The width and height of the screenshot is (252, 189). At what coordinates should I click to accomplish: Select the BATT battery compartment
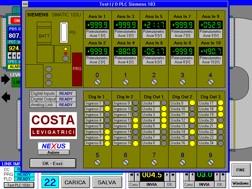[x=44, y=33]
